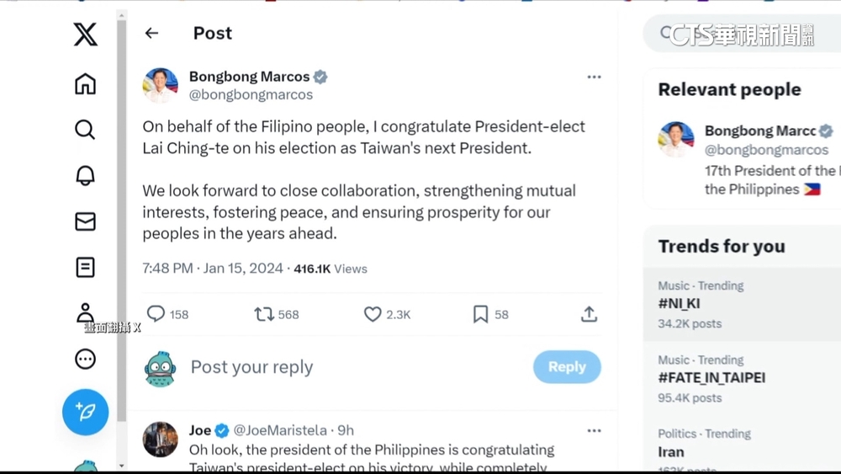Like the Bongbong Marcos post

pyautogui.click(x=373, y=314)
